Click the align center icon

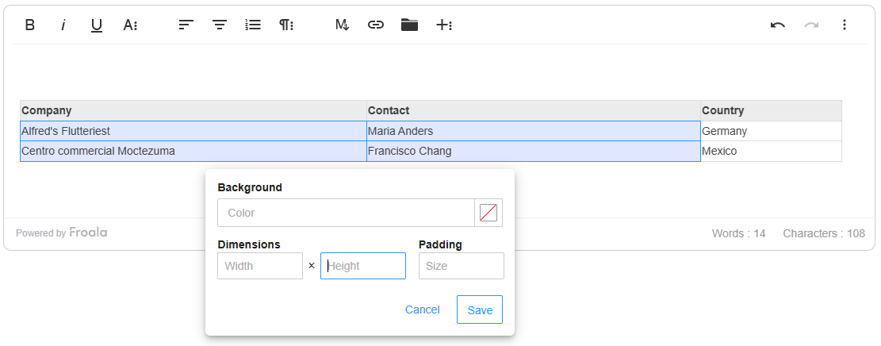(220, 25)
